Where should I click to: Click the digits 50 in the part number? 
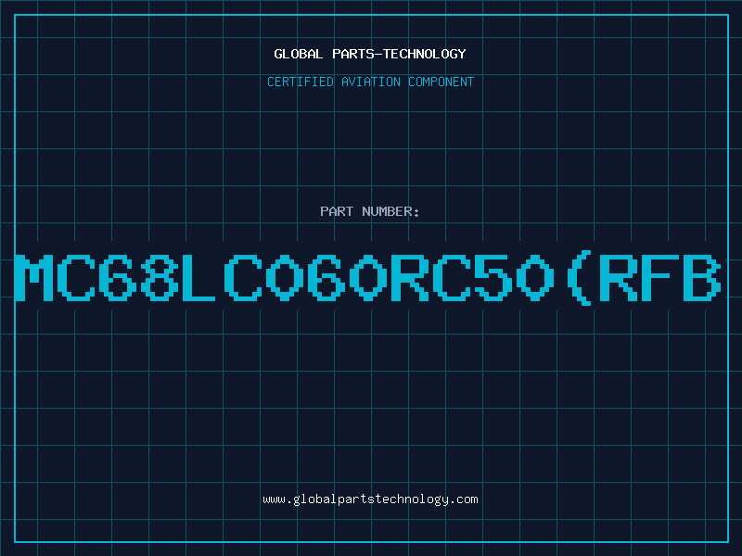514,278
